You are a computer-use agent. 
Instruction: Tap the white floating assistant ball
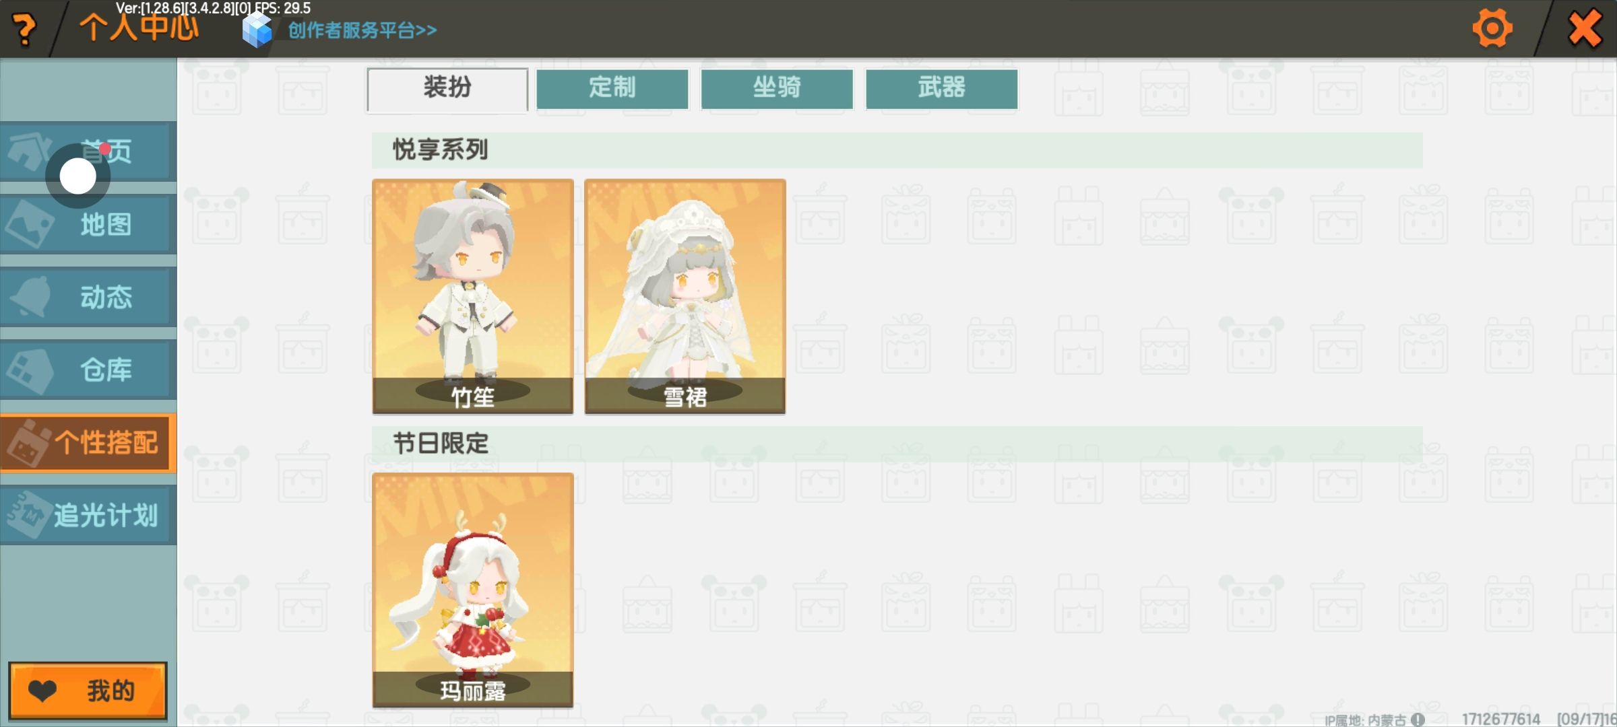coord(78,176)
